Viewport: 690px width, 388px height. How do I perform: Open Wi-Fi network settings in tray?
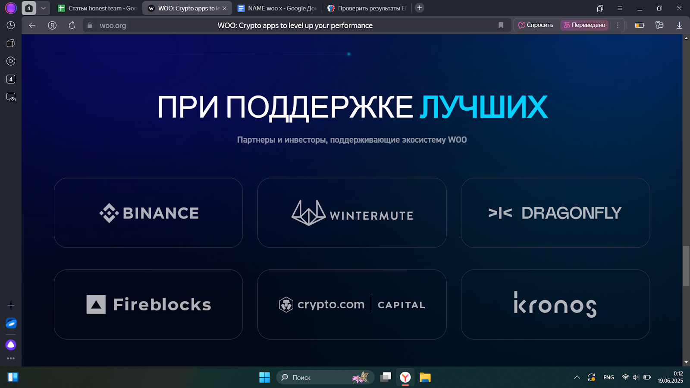pos(625,377)
